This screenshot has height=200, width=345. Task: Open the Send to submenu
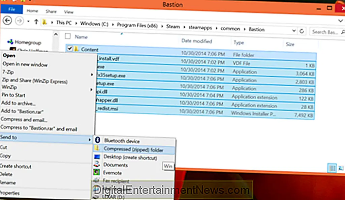tap(46, 138)
